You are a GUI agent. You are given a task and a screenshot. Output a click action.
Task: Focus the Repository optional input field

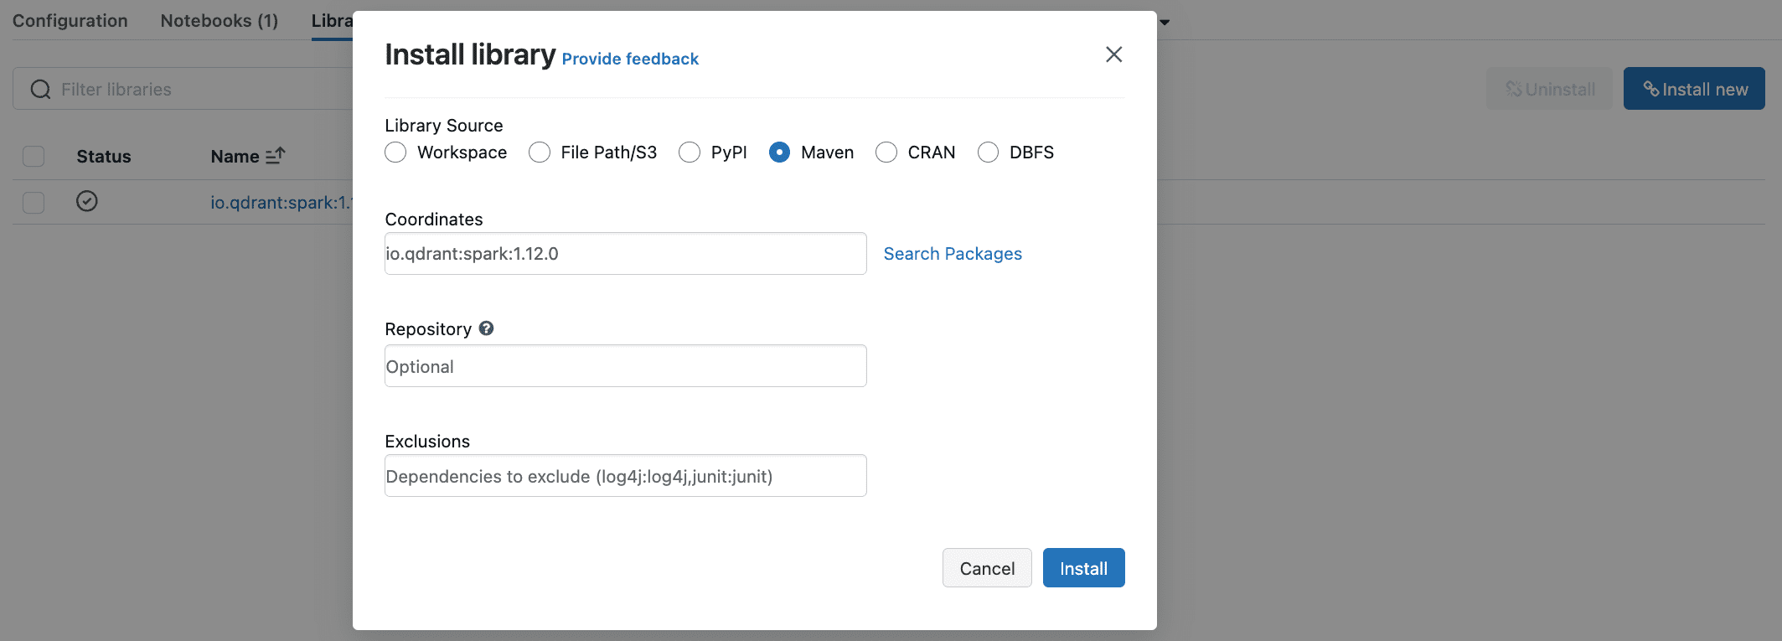tap(626, 366)
